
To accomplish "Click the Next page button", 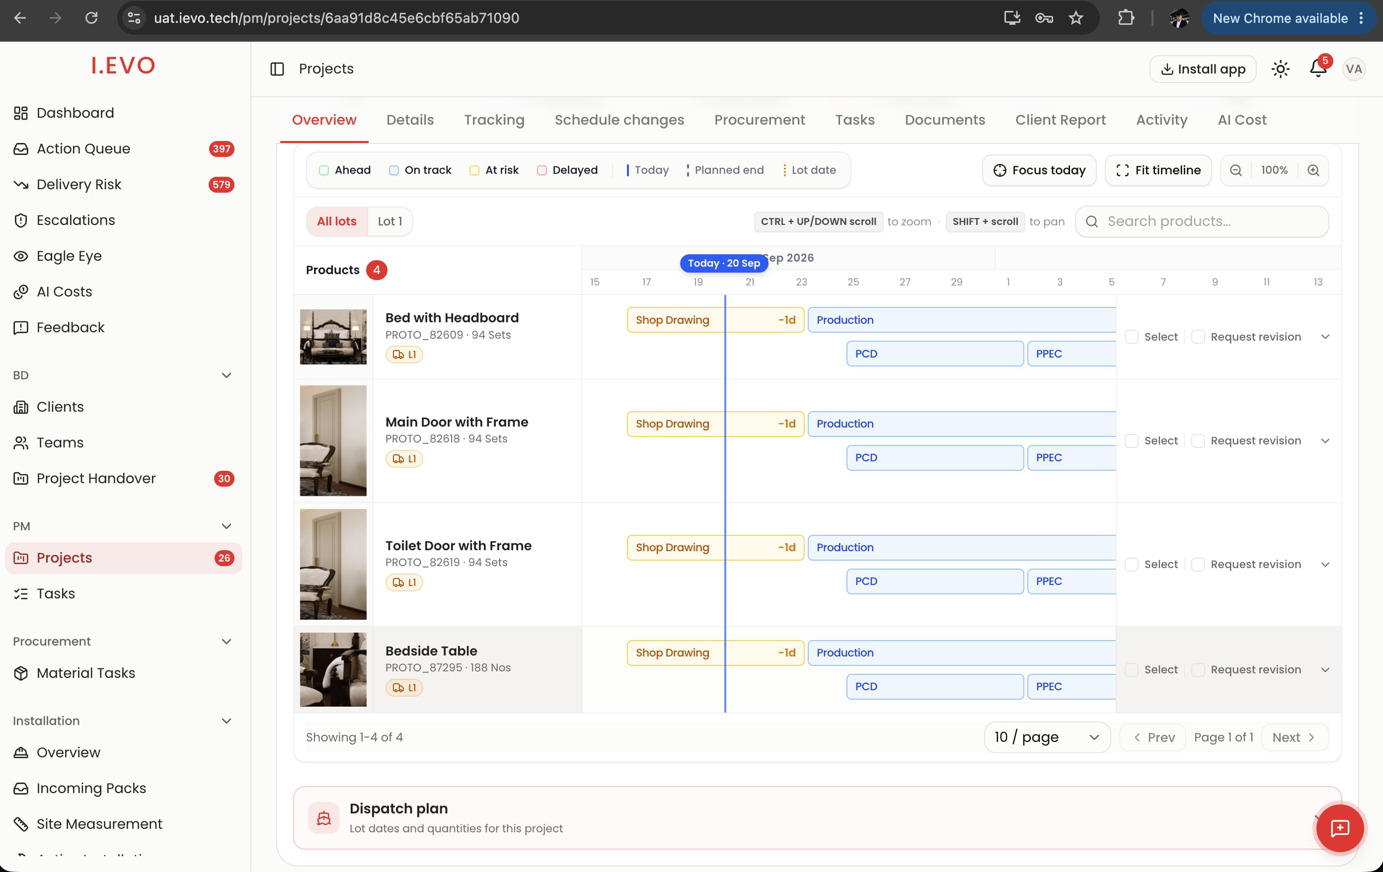I will pos(1295,737).
